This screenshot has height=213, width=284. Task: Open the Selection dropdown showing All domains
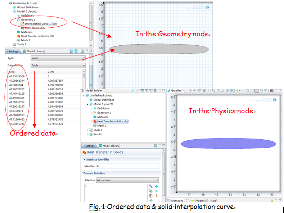pos(127,180)
